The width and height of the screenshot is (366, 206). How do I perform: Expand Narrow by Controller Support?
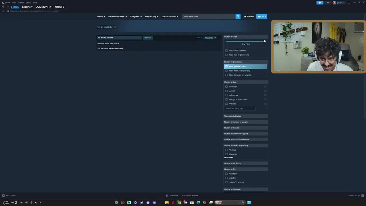[x=246, y=134]
